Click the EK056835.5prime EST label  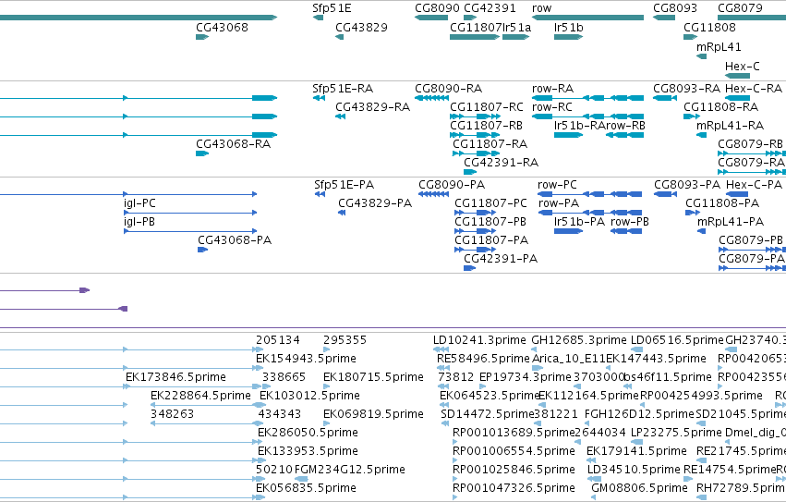click(306, 488)
